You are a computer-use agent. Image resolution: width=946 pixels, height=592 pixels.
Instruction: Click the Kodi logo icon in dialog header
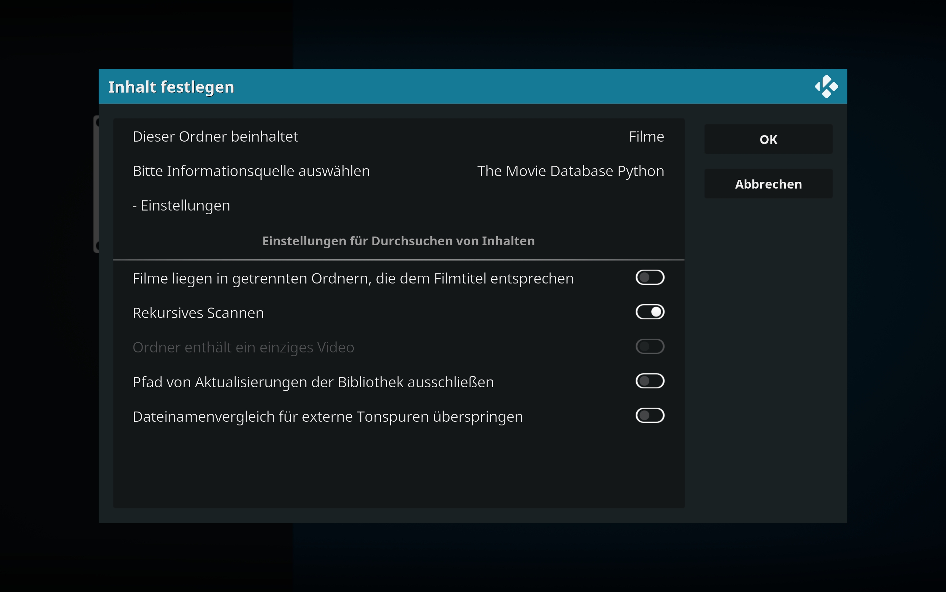coord(826,87)
